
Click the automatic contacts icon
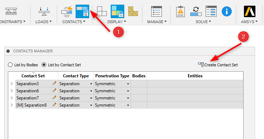pyautogui.click(x=67, y=11)
